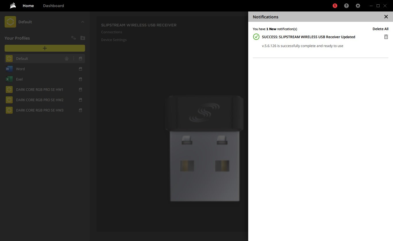Click the memory icon for DARK CORE HW3
The width and height of the screenshot is (393, 241).
tap(80, 110)
